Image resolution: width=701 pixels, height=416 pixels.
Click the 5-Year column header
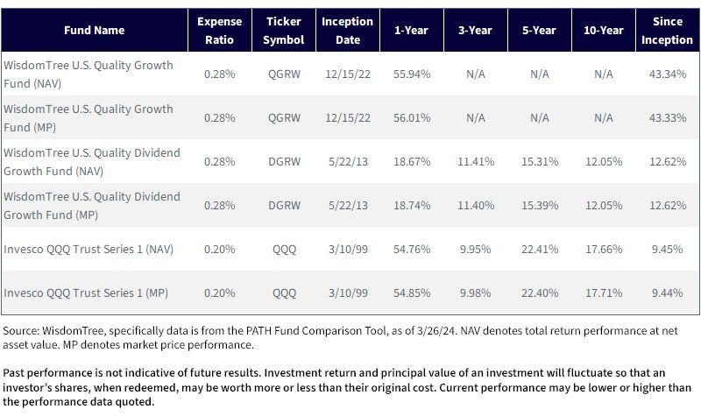click(x=540, y=31)
